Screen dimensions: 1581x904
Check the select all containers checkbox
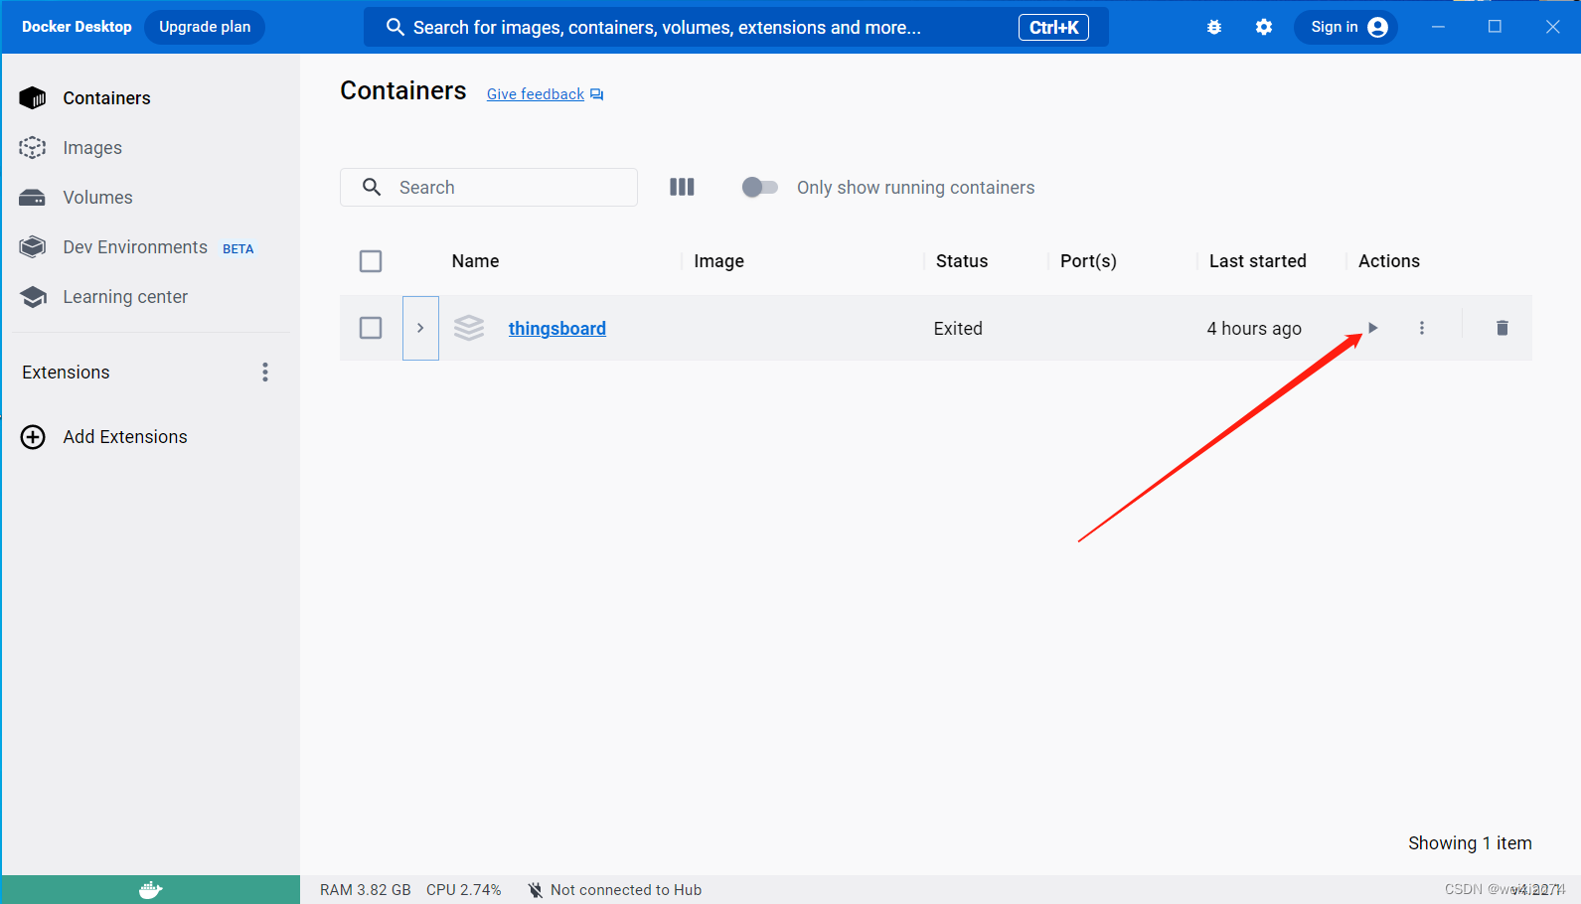[371, 261]
